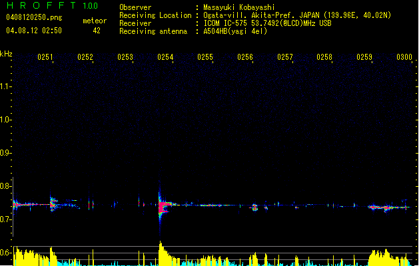Viewport: 419px width, 266px height.
Task: Click the antenna value A504HB(yagi 4el)
Action: pyautogui.click(x=235, y=31)
